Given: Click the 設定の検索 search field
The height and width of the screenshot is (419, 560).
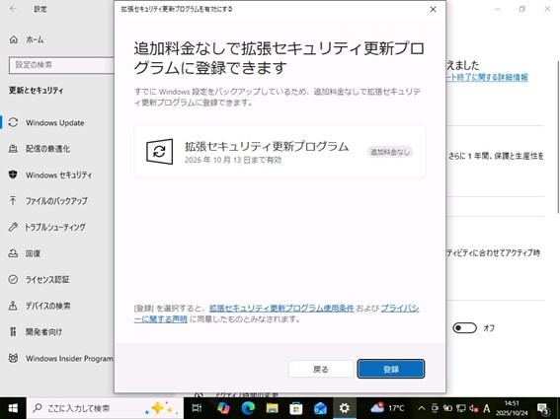Looking at the screenshot, I should [x=61, y=65].
